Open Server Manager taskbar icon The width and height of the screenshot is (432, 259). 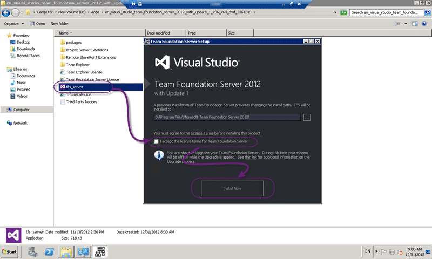[x=33, y=252]
